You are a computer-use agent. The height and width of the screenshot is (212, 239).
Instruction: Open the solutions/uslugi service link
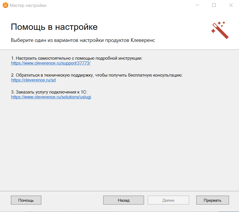point(51,97)
